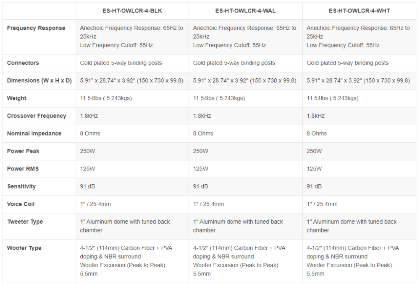The width and height of the screenshot is (420, 286).
Task: Click the ES-HT-OWLCR-4-WHT column header
Action: click(359, 11)
